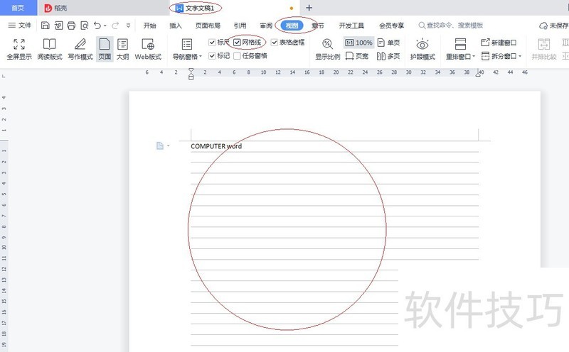Click the indent marker on horizontal ruler
Image resolution: width=569 pixels, height=352 pixels.
point(191,75)
